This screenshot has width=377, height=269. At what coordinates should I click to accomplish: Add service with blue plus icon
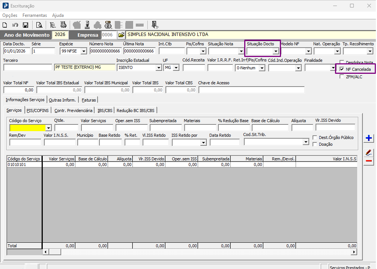(369, 138)
